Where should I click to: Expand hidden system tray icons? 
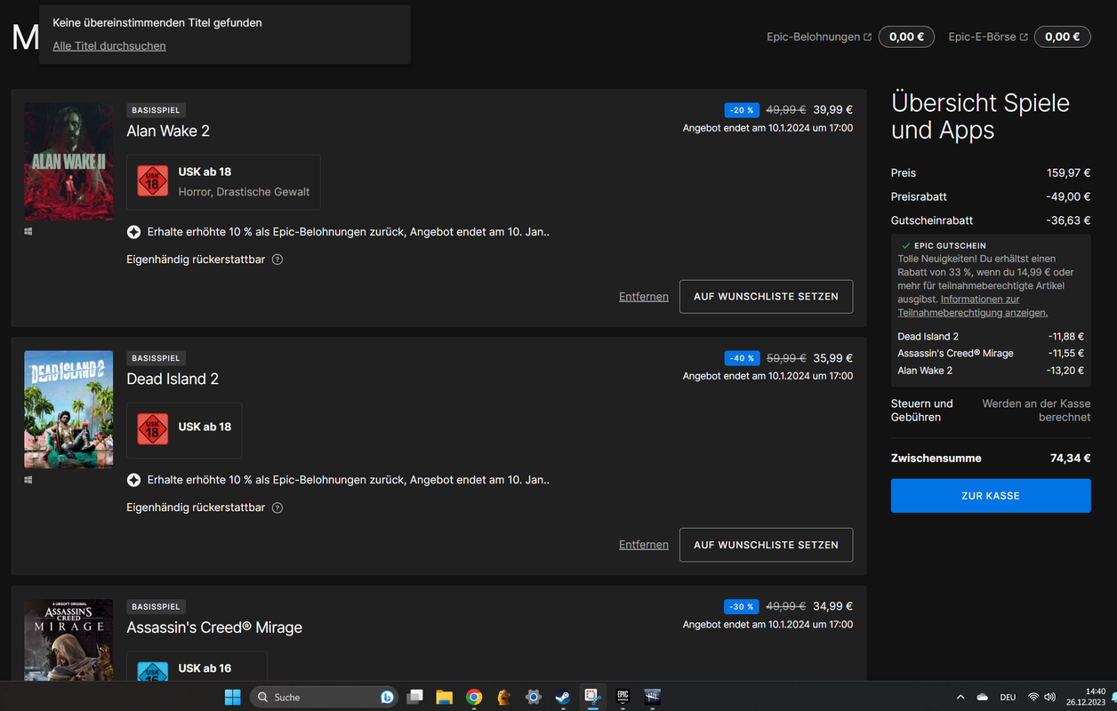pos(960,697)
